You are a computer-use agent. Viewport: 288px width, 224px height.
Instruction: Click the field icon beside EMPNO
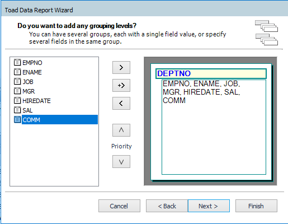pos(17,62)
